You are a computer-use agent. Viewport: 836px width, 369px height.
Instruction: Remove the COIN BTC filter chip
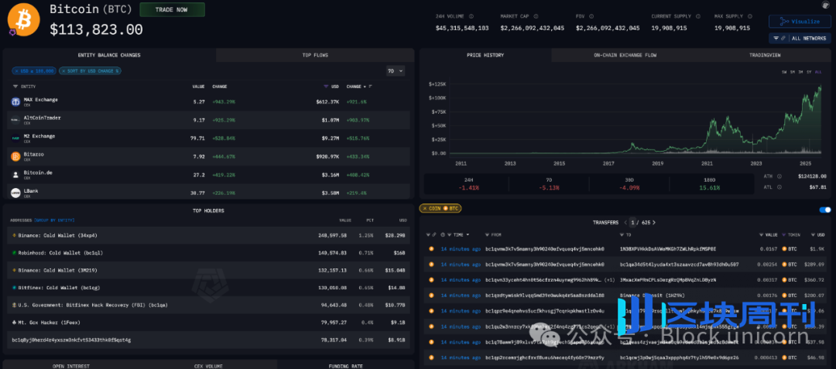pyautogui.click(x=425, y=209)
